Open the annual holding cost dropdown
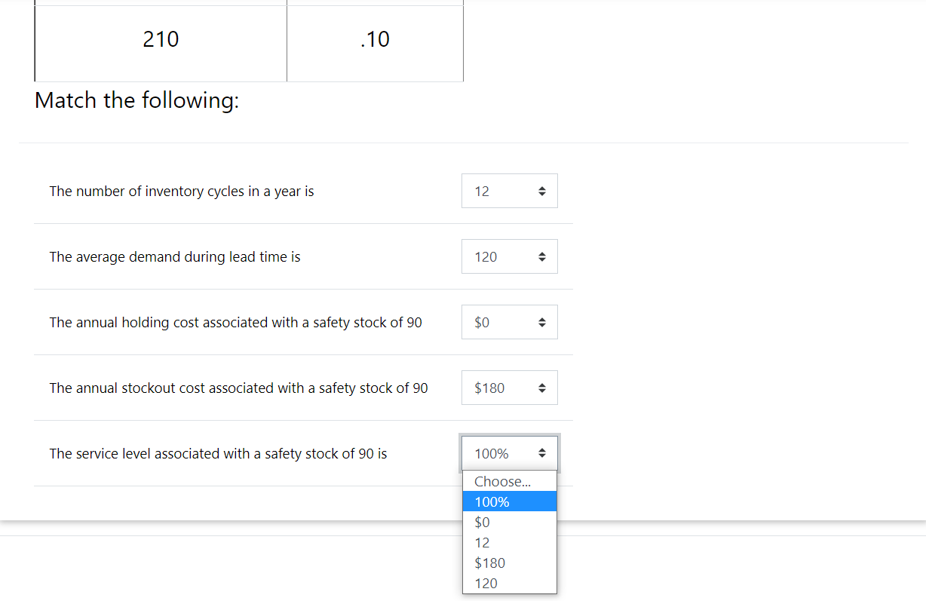The image size is (926, 601). 509,322
